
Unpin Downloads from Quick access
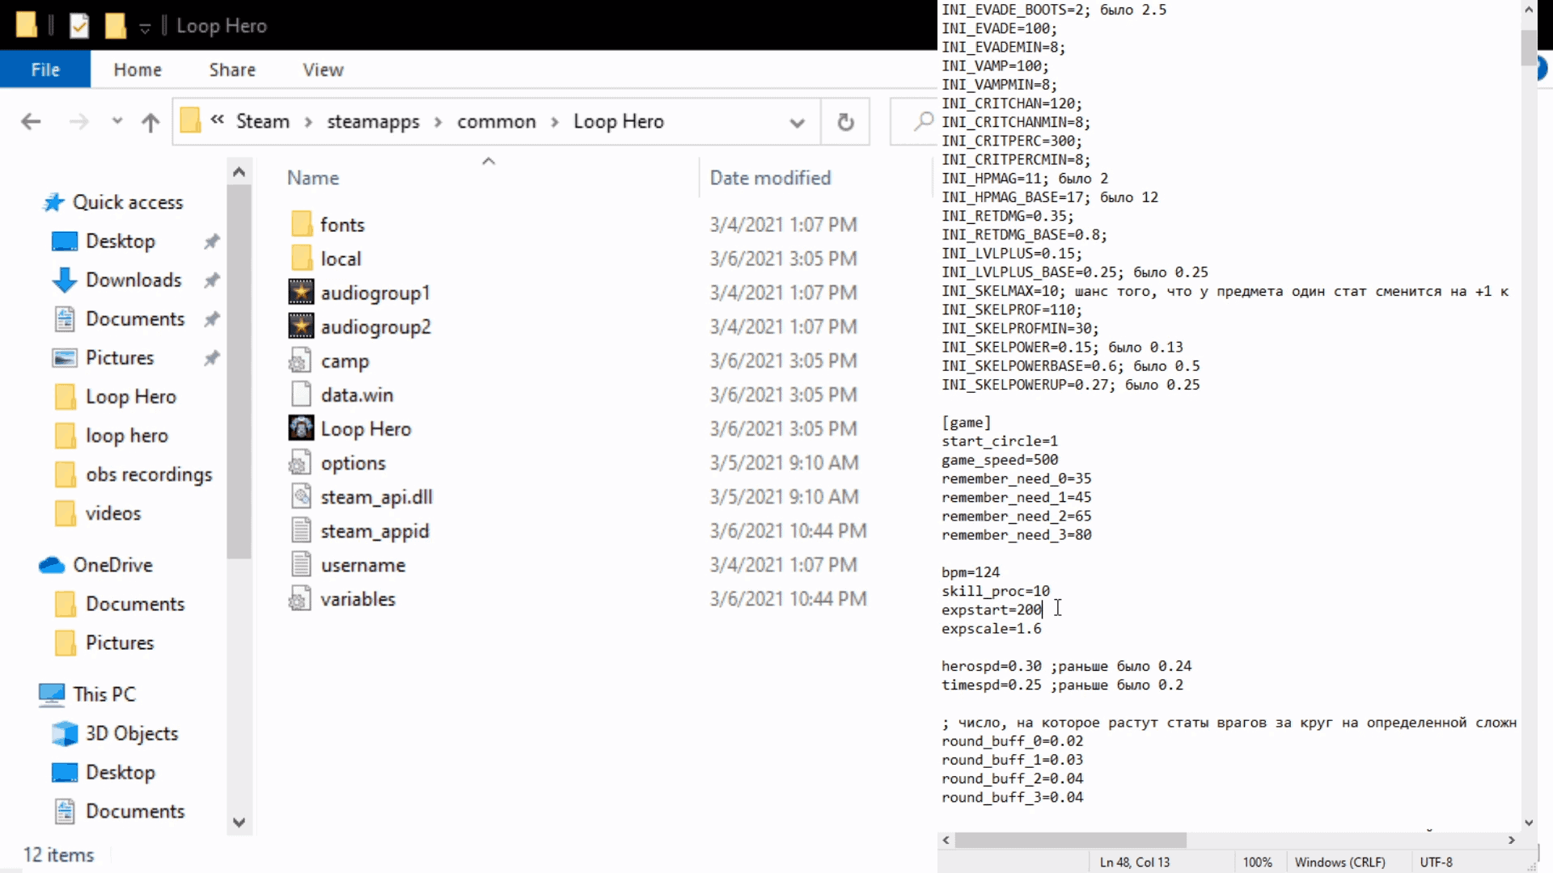tap(211, 280)
